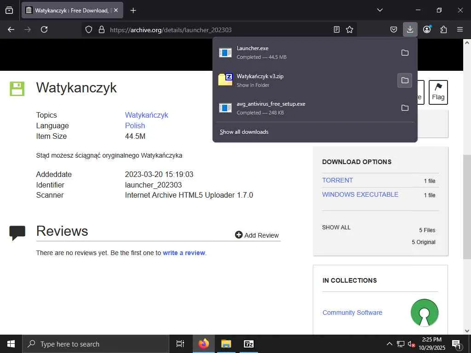Toggle Reader View icon in address bar

point(337,29)
